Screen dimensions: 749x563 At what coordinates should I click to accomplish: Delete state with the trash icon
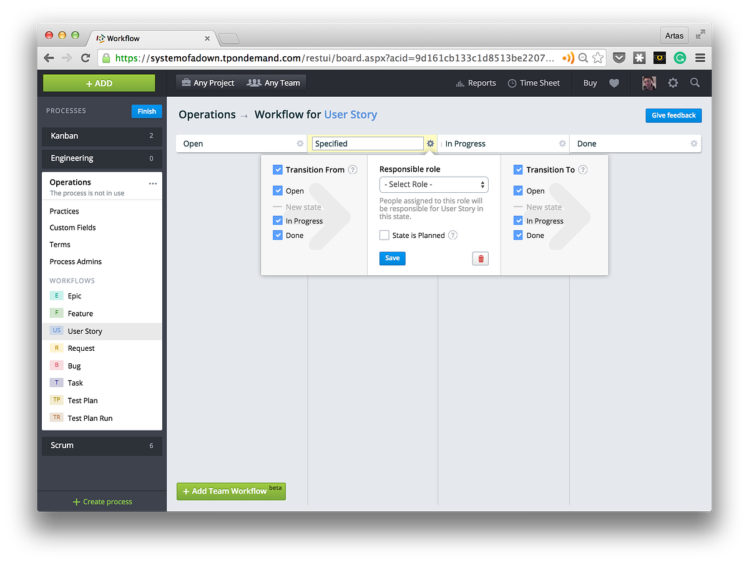point(481,258)
